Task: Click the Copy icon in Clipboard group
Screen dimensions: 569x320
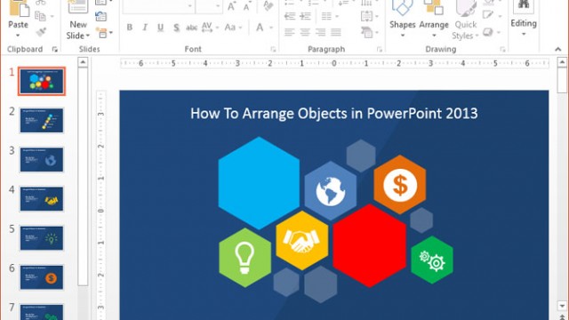Action: click(40, 16)
